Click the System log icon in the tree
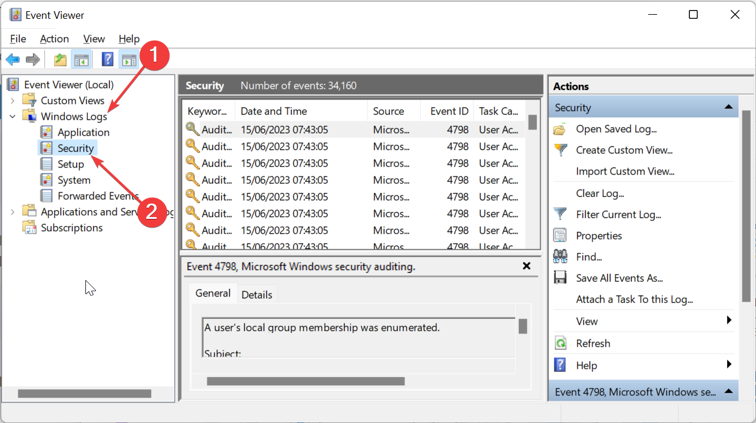 pos(47,179)
